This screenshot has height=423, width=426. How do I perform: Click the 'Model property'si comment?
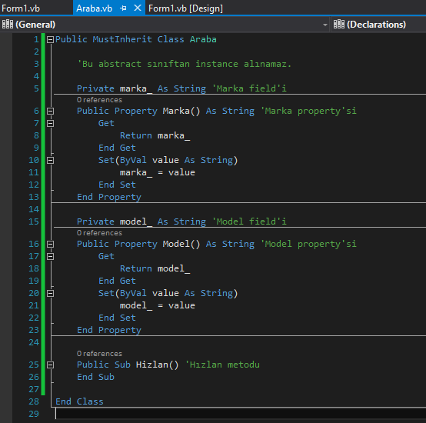[x=308, y=244]
